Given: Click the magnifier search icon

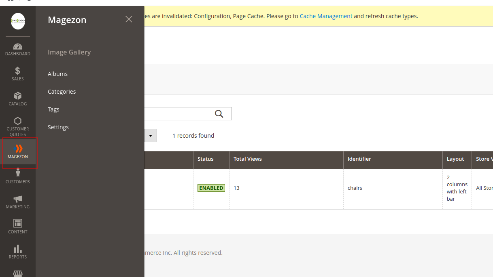Looking at the screenshot, I should pyautogui.click(x=219, y=114).
